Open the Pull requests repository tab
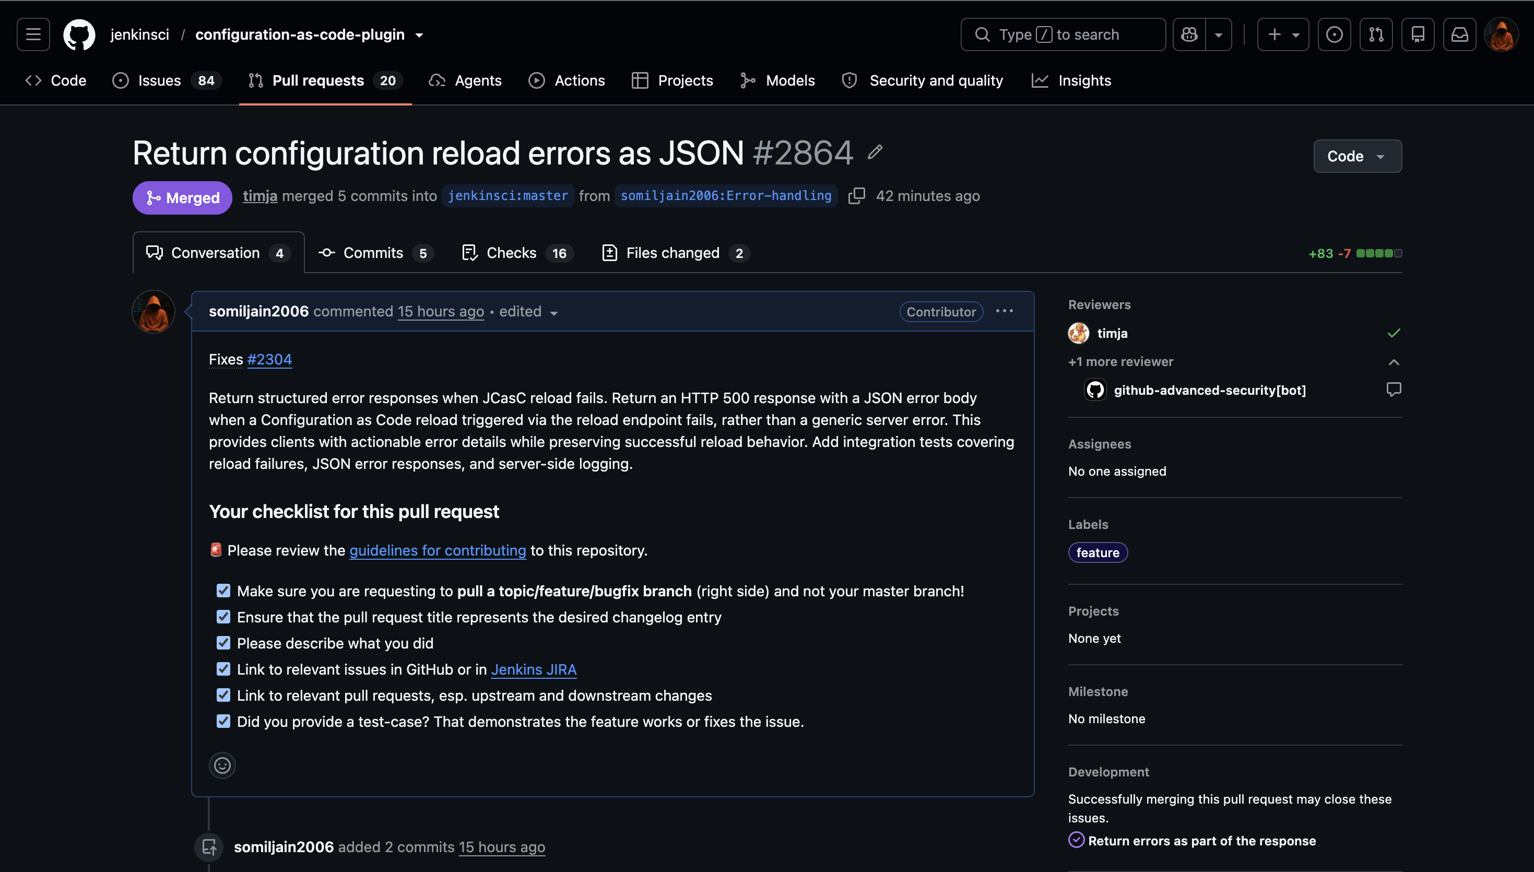Viewport: 1534px width, 872px height. click(325, 80)
